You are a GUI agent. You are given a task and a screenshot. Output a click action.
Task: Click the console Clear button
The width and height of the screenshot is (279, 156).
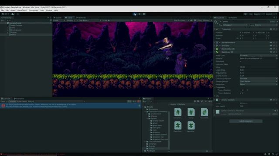pos(3,101)
